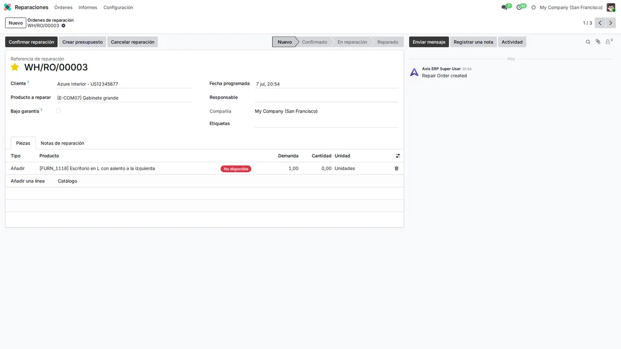Click the WH/RO/00003 reference field
621x349 pixels.
pyautogui.click(x=56, y=67)
